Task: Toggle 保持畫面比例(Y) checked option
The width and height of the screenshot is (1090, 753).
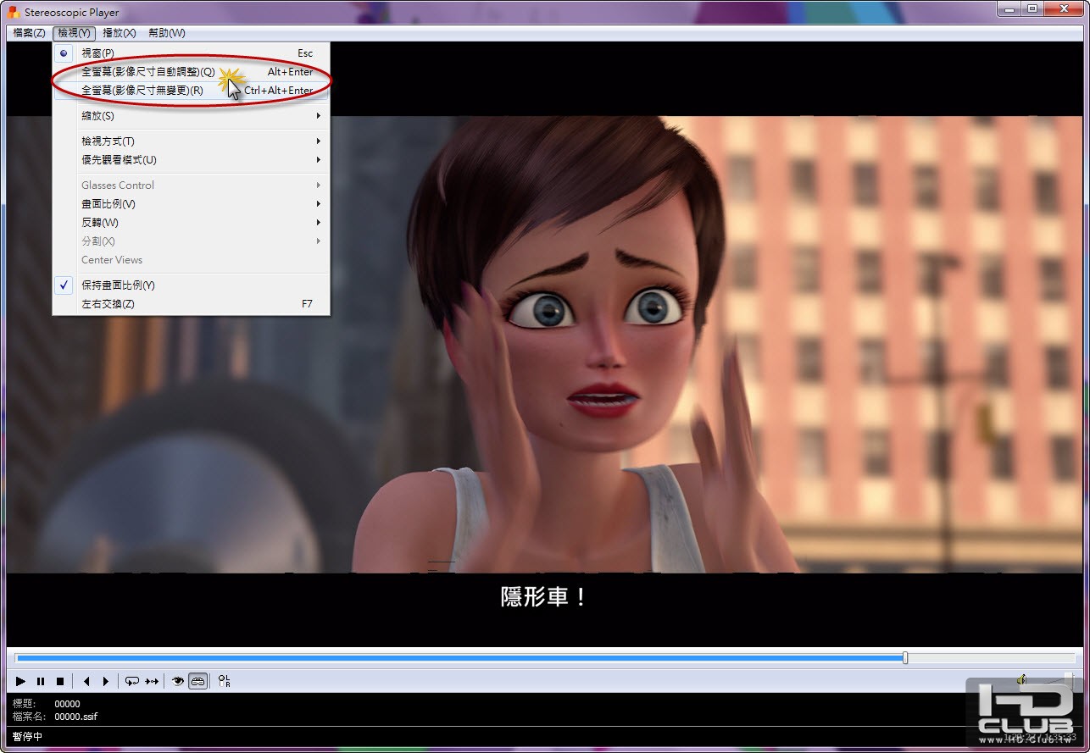Action: pyautogui.click(x=192, y=285)
